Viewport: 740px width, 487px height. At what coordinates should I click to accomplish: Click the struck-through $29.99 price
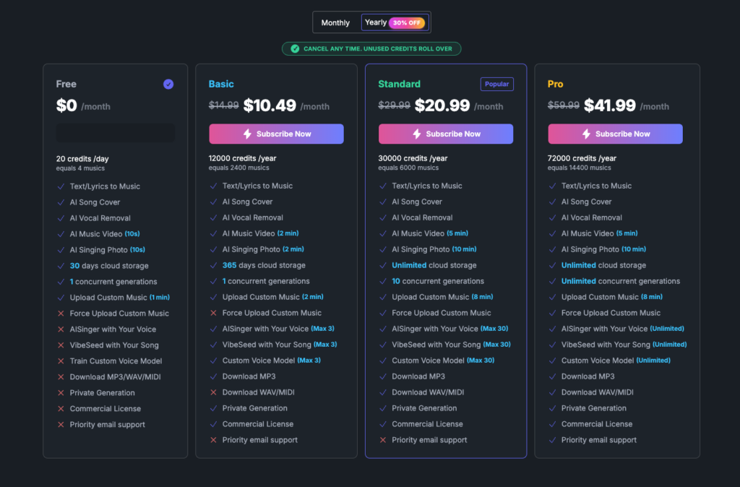coord(394,105)
